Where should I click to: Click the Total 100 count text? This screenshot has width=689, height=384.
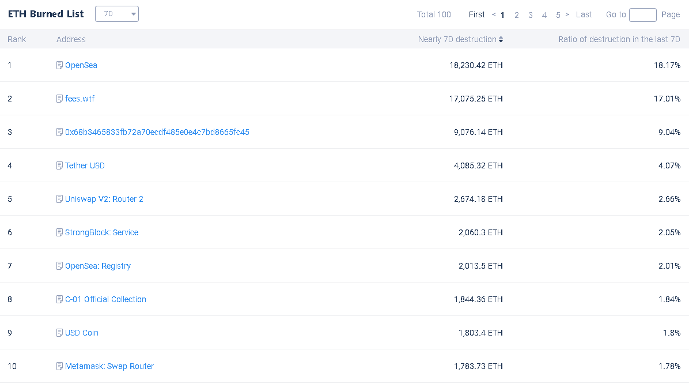point(434,14)
